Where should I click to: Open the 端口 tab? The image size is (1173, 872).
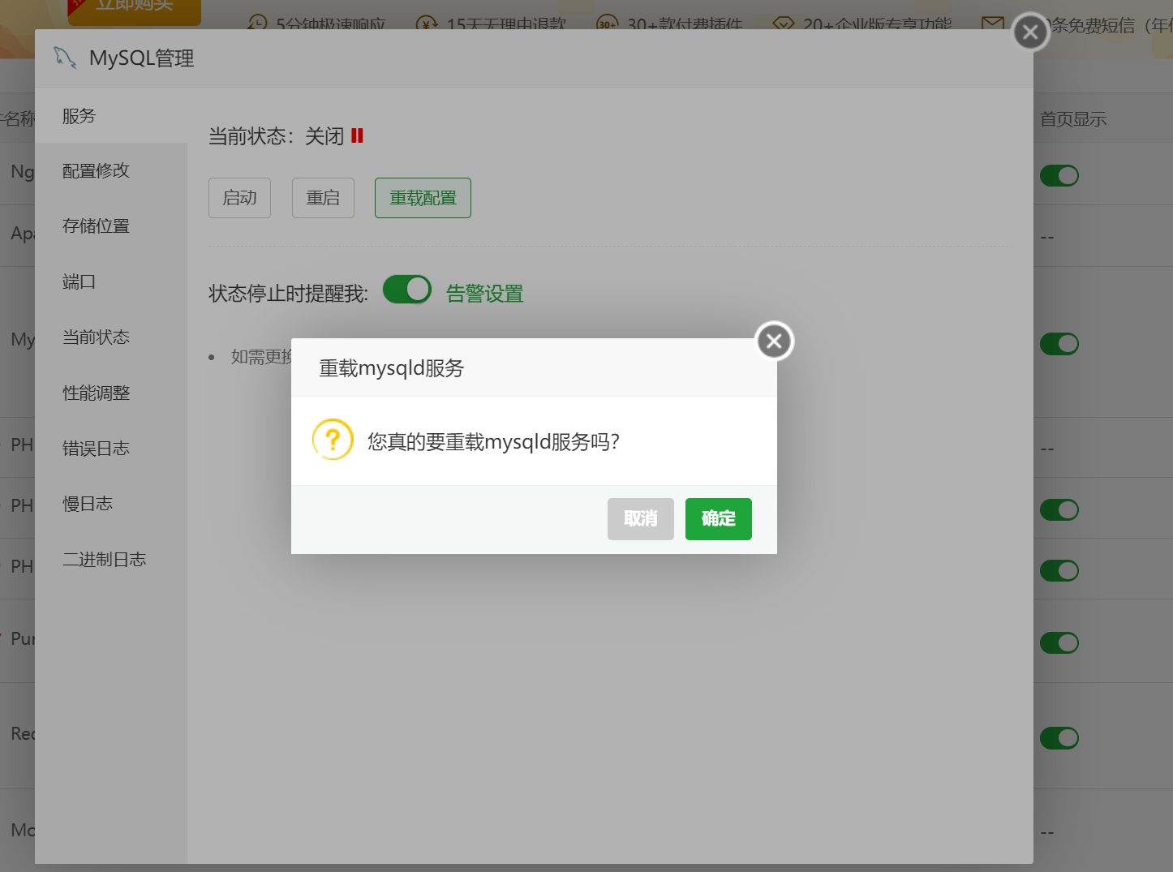tap(111, 281)
